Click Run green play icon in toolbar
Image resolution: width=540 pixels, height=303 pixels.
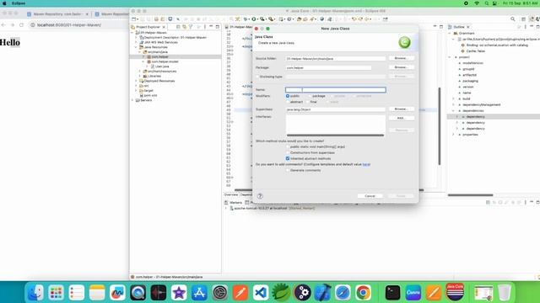point(254,19)
